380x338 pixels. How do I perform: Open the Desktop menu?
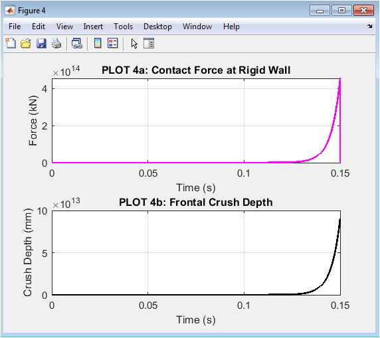pyautogui.click(x=157, y=27)
